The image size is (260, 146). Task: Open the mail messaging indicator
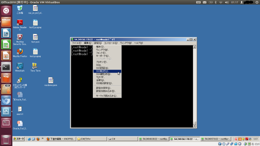tap(205, 2)
